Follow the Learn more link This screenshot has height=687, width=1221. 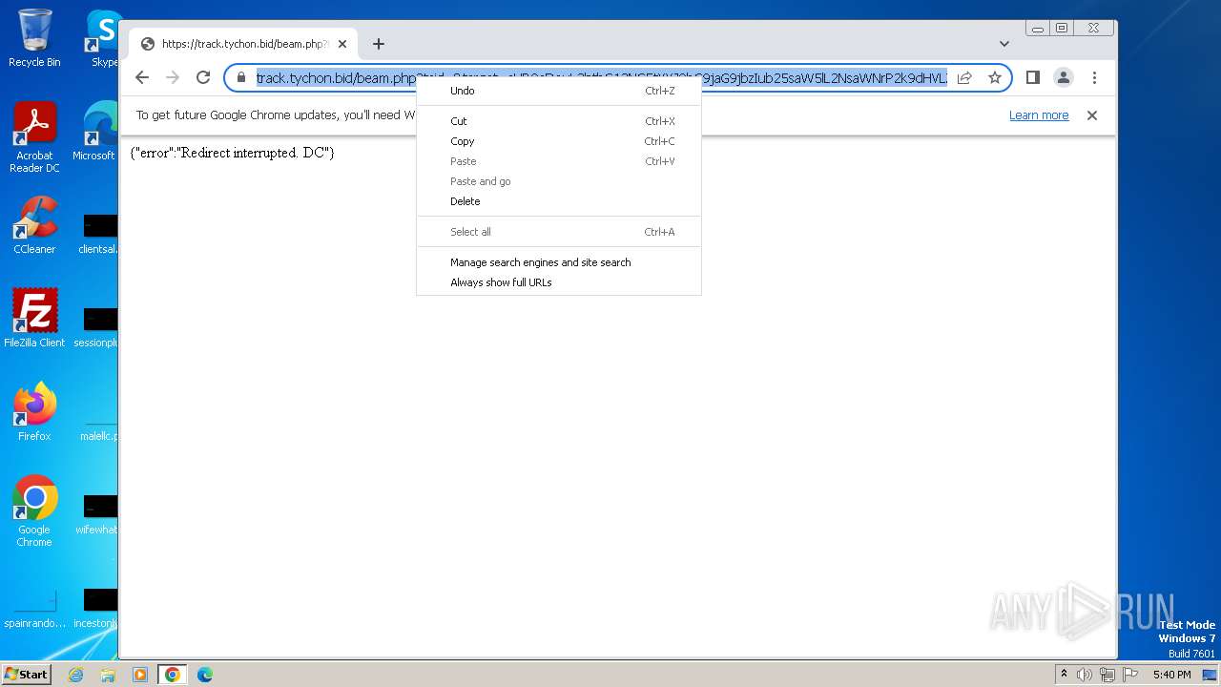pos(1039,115)
